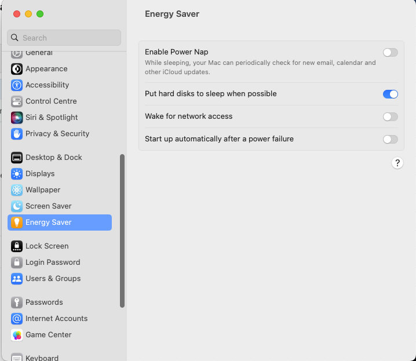This screenshot has width=416, height=361.
Task: Maximize window with green button
Action: (x=40, y=14)
